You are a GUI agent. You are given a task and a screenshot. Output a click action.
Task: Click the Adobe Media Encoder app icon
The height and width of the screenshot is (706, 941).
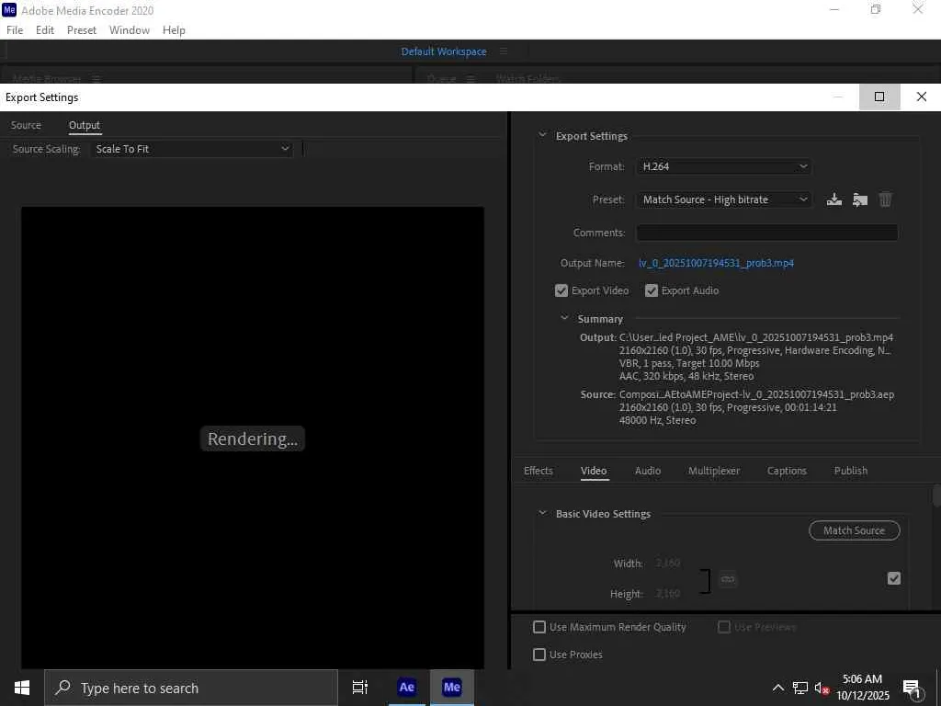coord(9,10)
